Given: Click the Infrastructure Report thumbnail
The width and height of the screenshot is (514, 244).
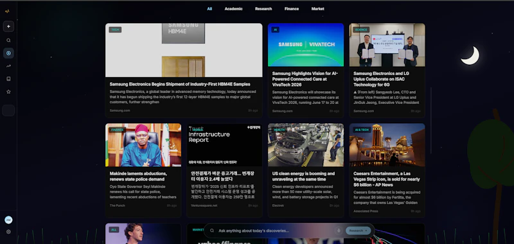Looking at the screenshot, I should point(224,144).
